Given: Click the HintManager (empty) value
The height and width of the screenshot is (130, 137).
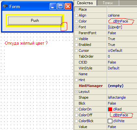Looking at the screenshot, I should pyautogui.click(x=116, y=86).
